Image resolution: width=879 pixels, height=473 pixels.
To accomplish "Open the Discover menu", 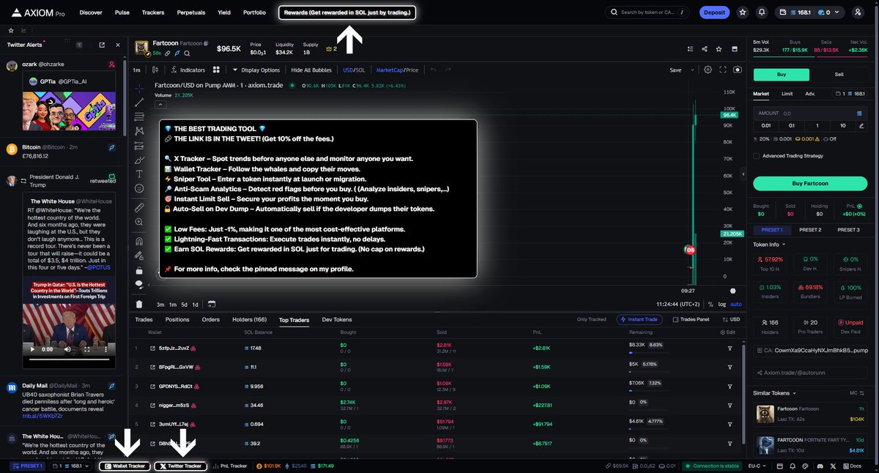I will (91, 12).
